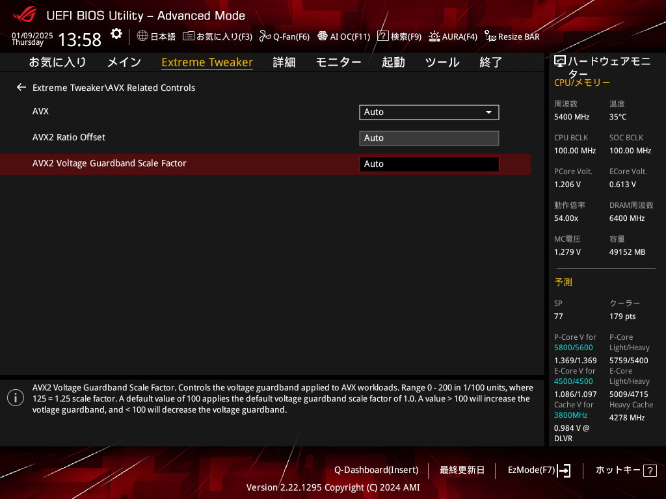Open Q-Fan(F6) fan control
This screenshot has width=666, height=499.
(x=284, y=36)
